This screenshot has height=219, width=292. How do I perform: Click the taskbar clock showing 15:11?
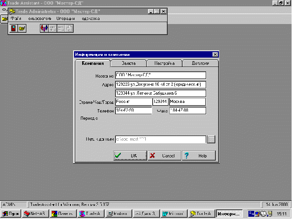282,214
